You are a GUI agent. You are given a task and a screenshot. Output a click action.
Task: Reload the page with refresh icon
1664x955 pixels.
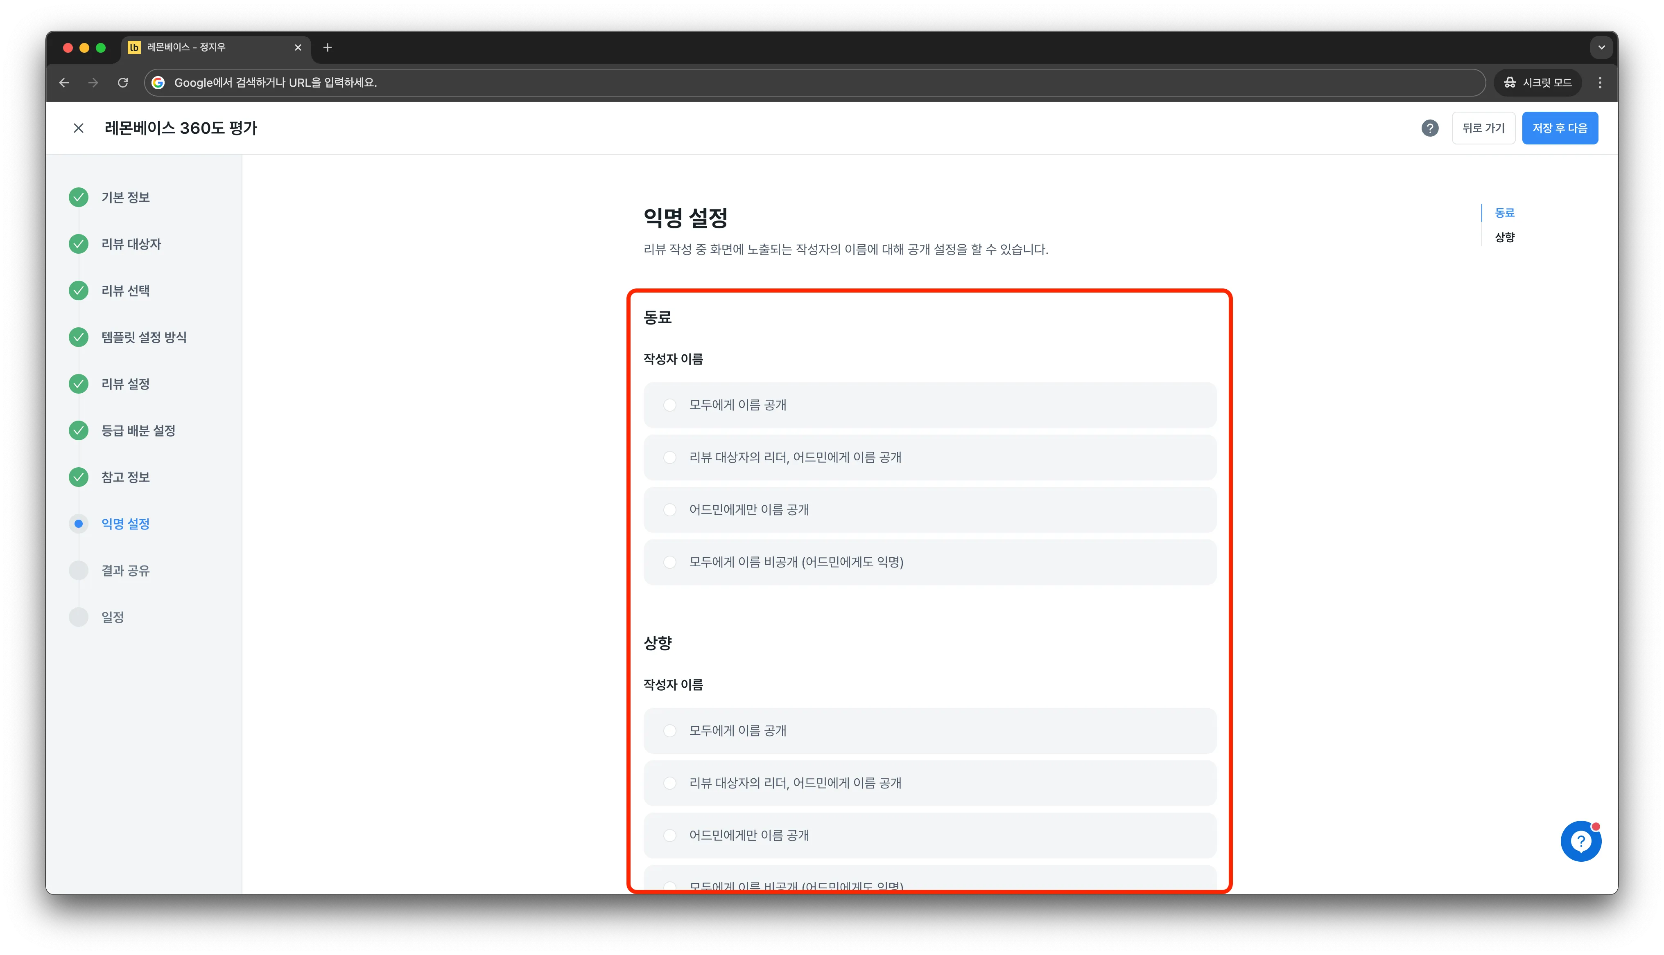pos(123,83)
